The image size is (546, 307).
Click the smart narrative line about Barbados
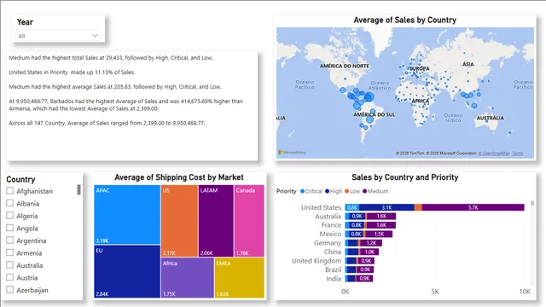(x=125, y=105)
